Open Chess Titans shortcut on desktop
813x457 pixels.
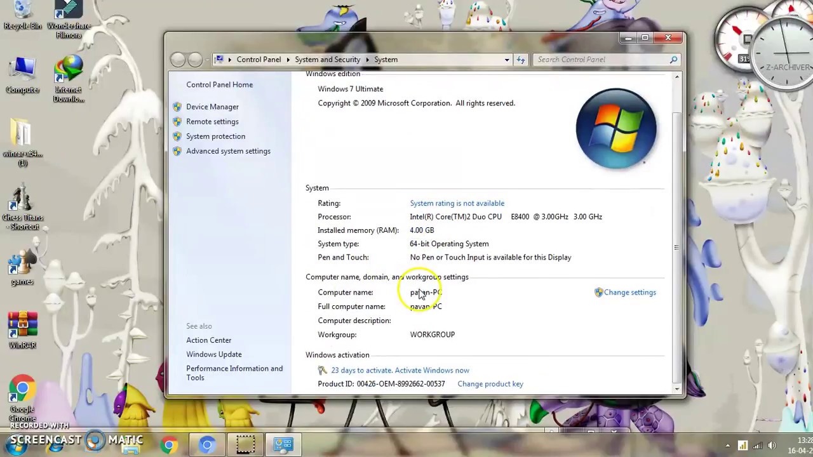click(x=22, y=208)
